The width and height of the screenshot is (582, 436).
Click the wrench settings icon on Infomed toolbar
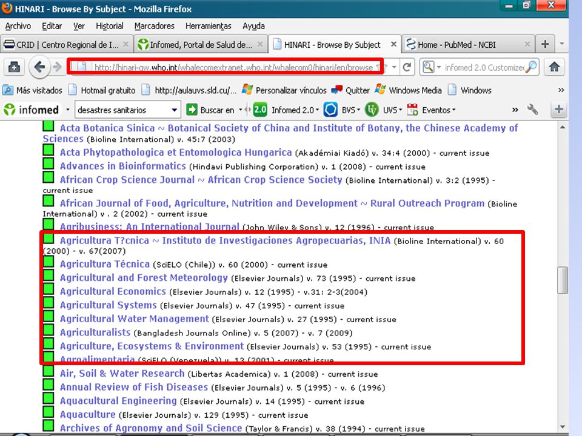click(532, 110)
